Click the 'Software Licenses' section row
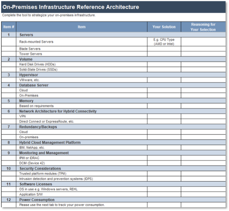This screenshot has height=211, width=229. tap(114, 184)
